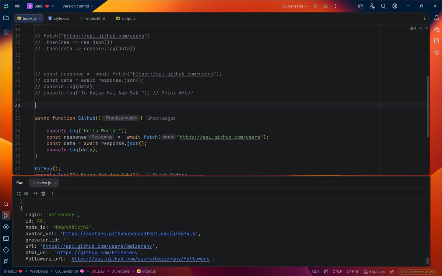This screenshot has width=442, height=276.
Task: Open Run tool window icon in left sidebar
Action: [6, 215]
